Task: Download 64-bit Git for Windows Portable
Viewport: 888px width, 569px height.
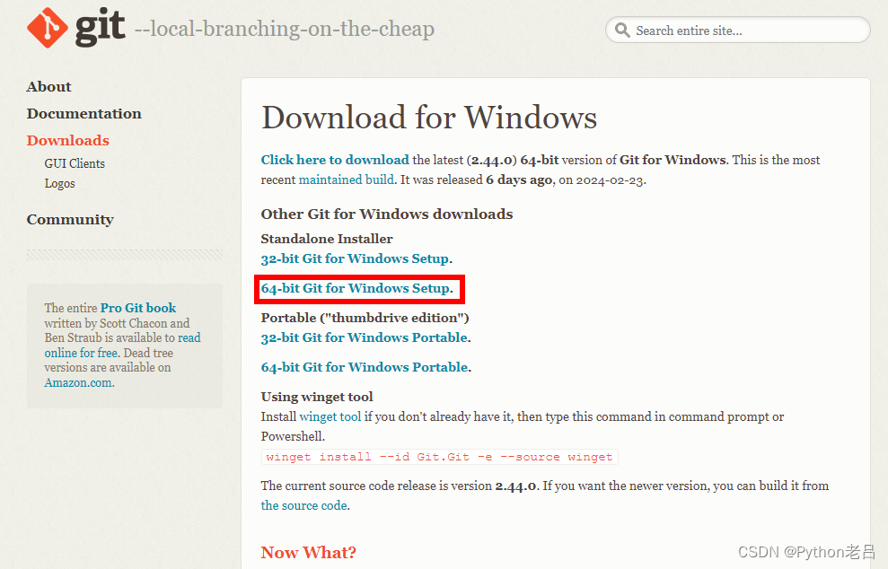Action: tap(365, 367)
